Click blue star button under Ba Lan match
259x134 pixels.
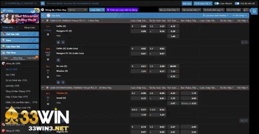(x=58, y=82)
